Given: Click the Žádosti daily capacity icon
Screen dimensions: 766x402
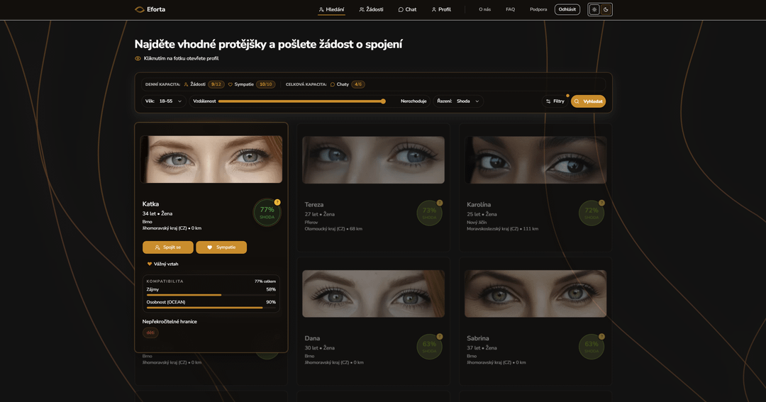Looking at the screenshot, I should tap(187, 84).
